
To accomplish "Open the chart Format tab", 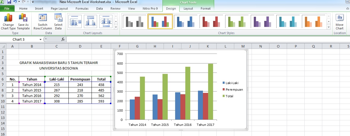I will coord(206,9).
